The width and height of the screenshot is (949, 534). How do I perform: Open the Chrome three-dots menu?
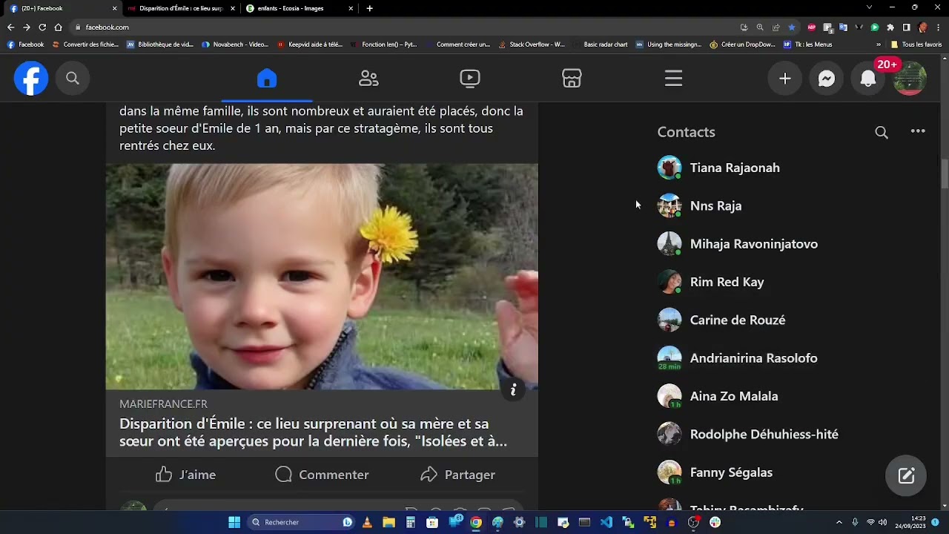pyautogui.click(x=939, y=27)
